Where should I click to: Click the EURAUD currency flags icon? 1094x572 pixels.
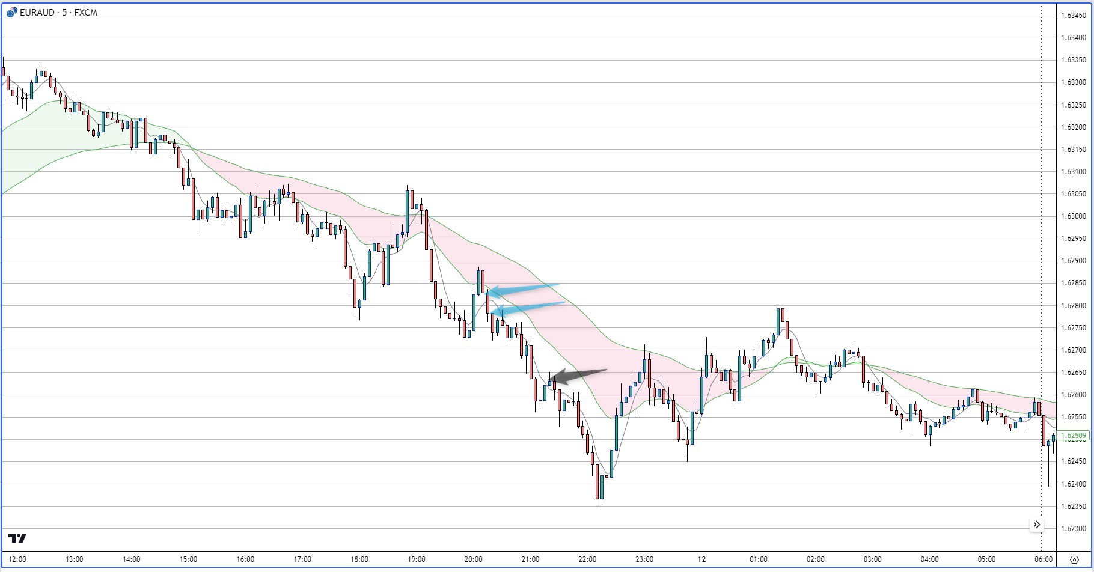(x=12, y=13)
